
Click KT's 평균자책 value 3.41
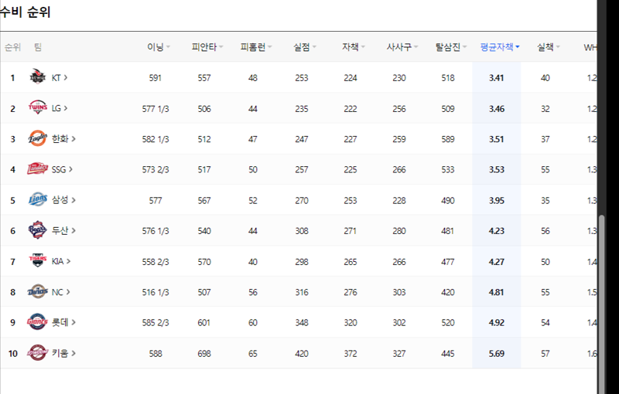[496, 78]
